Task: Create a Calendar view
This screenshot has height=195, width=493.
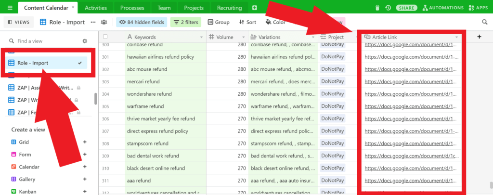Action: [29, 167]
